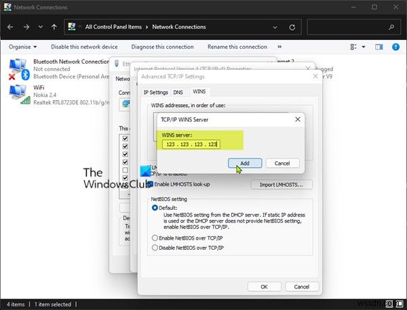Screen dimensions: 407x310
Task: Toggle Enable LMHOSTS look-up checkbox
Action: tap(149, 185)
